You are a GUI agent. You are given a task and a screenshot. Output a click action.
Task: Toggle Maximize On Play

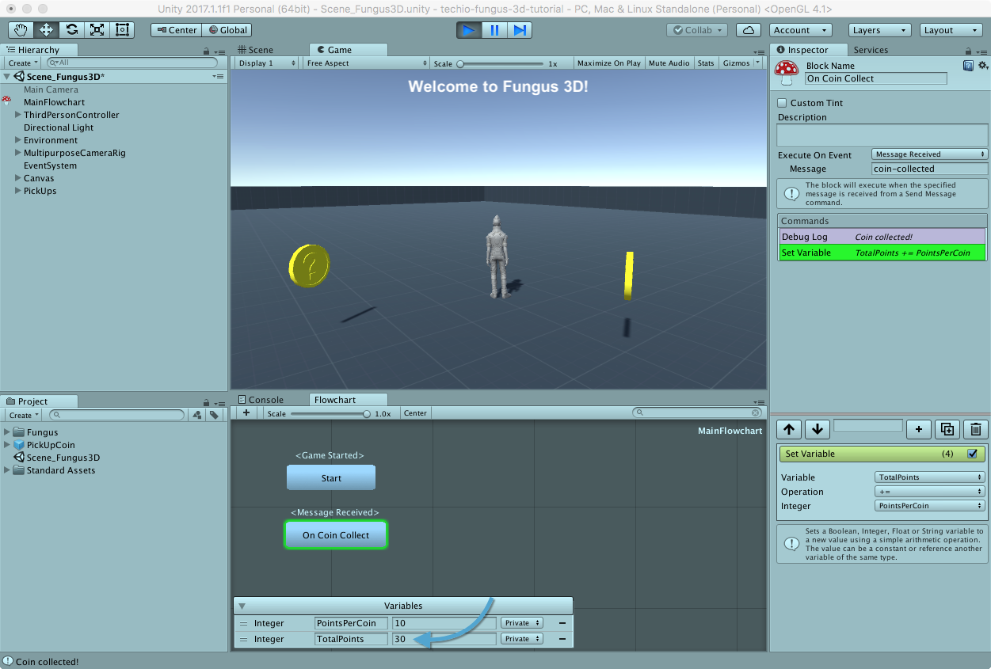point(608,63)
